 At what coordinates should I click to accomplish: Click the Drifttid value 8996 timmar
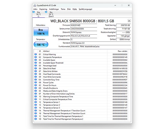[x=123, y=39]
